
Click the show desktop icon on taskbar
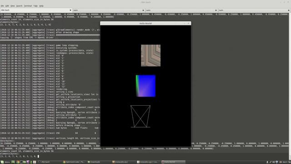tap(13, 162)
